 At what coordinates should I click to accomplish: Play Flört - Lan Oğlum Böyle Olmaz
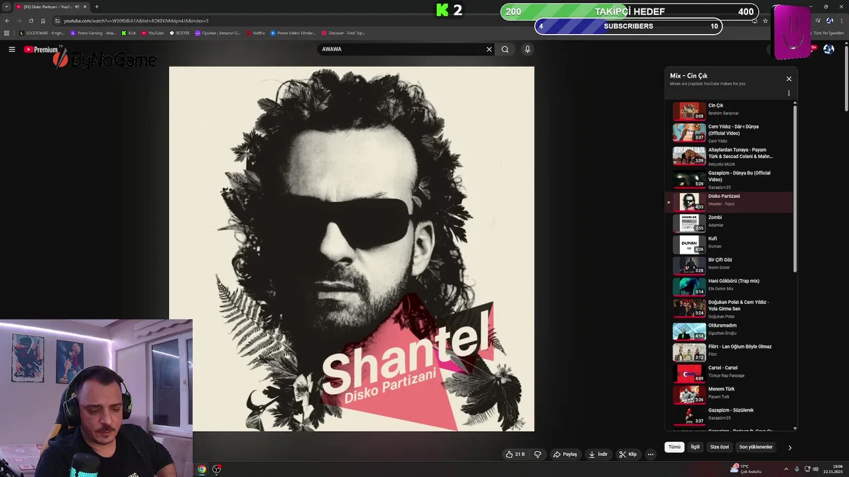point(730,352)
